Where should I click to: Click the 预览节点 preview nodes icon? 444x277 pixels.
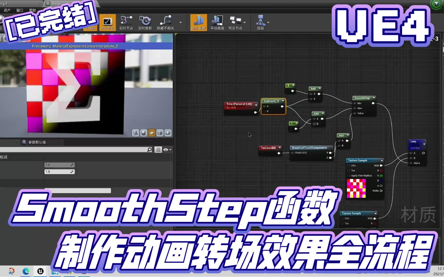pos(235,21)
